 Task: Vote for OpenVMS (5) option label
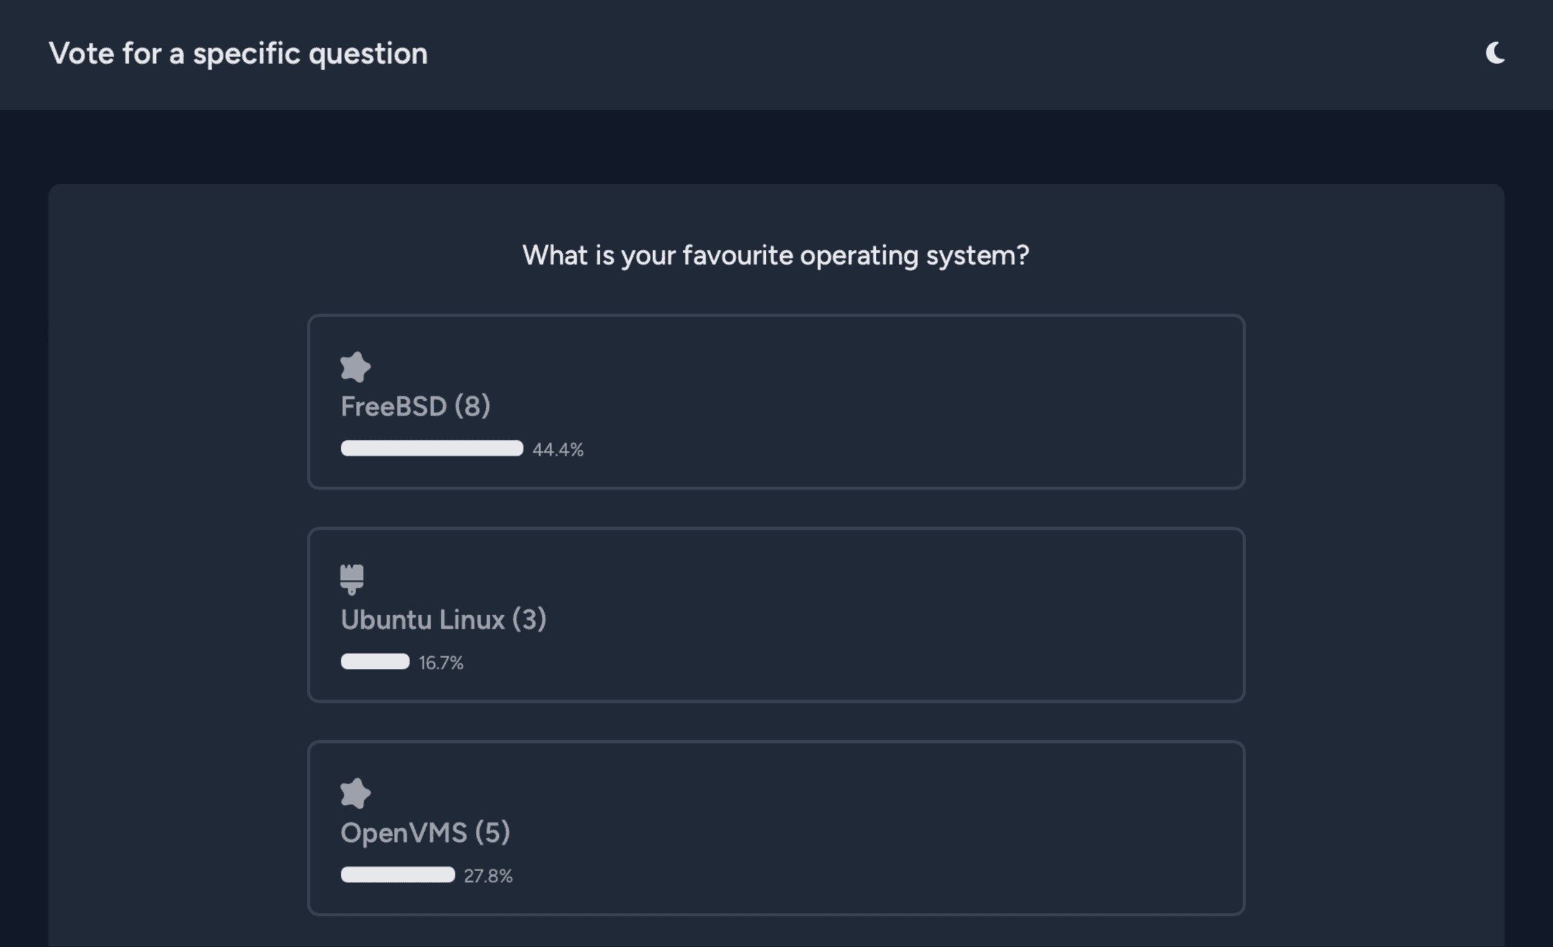(425, 833)
